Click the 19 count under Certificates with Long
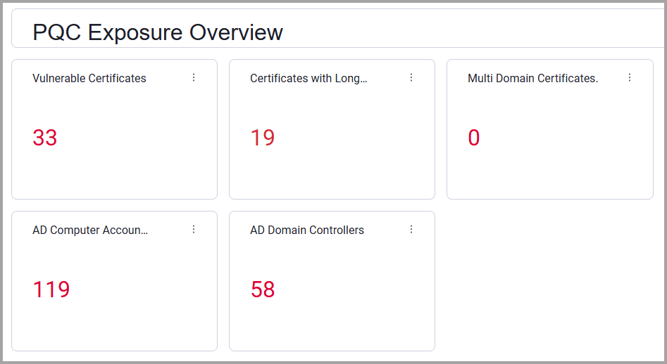The height and width of the screenshot is (364, 667). coord(263,138)
